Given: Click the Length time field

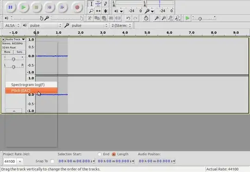Looking at the screenshot, I should (115, 161).
